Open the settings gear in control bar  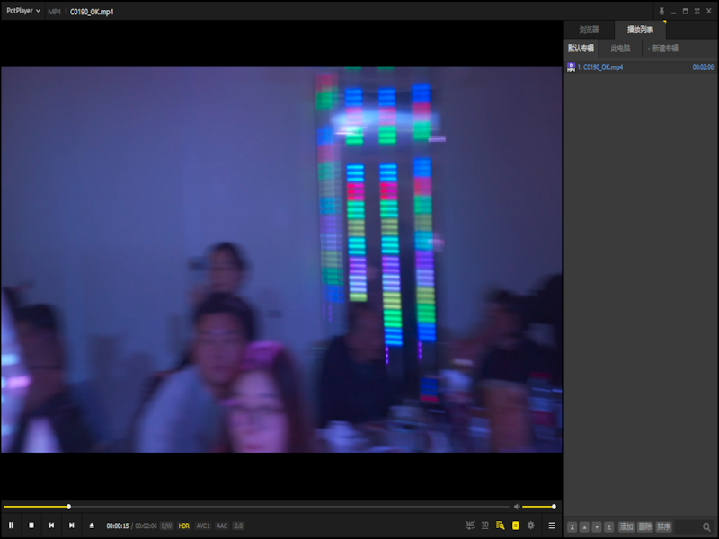(531, 526)
